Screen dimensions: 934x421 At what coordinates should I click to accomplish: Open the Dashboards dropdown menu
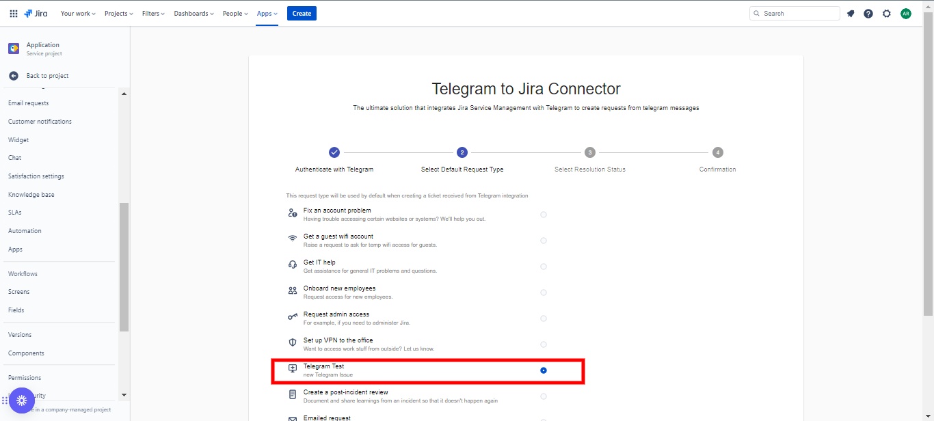pyautogui.click(x=194, y=14)
